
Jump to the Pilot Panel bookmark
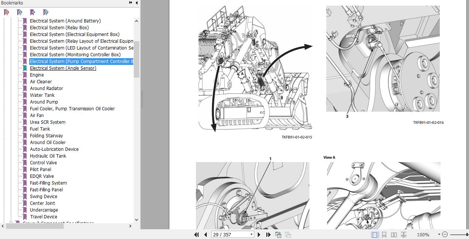(x=40, y=169)
